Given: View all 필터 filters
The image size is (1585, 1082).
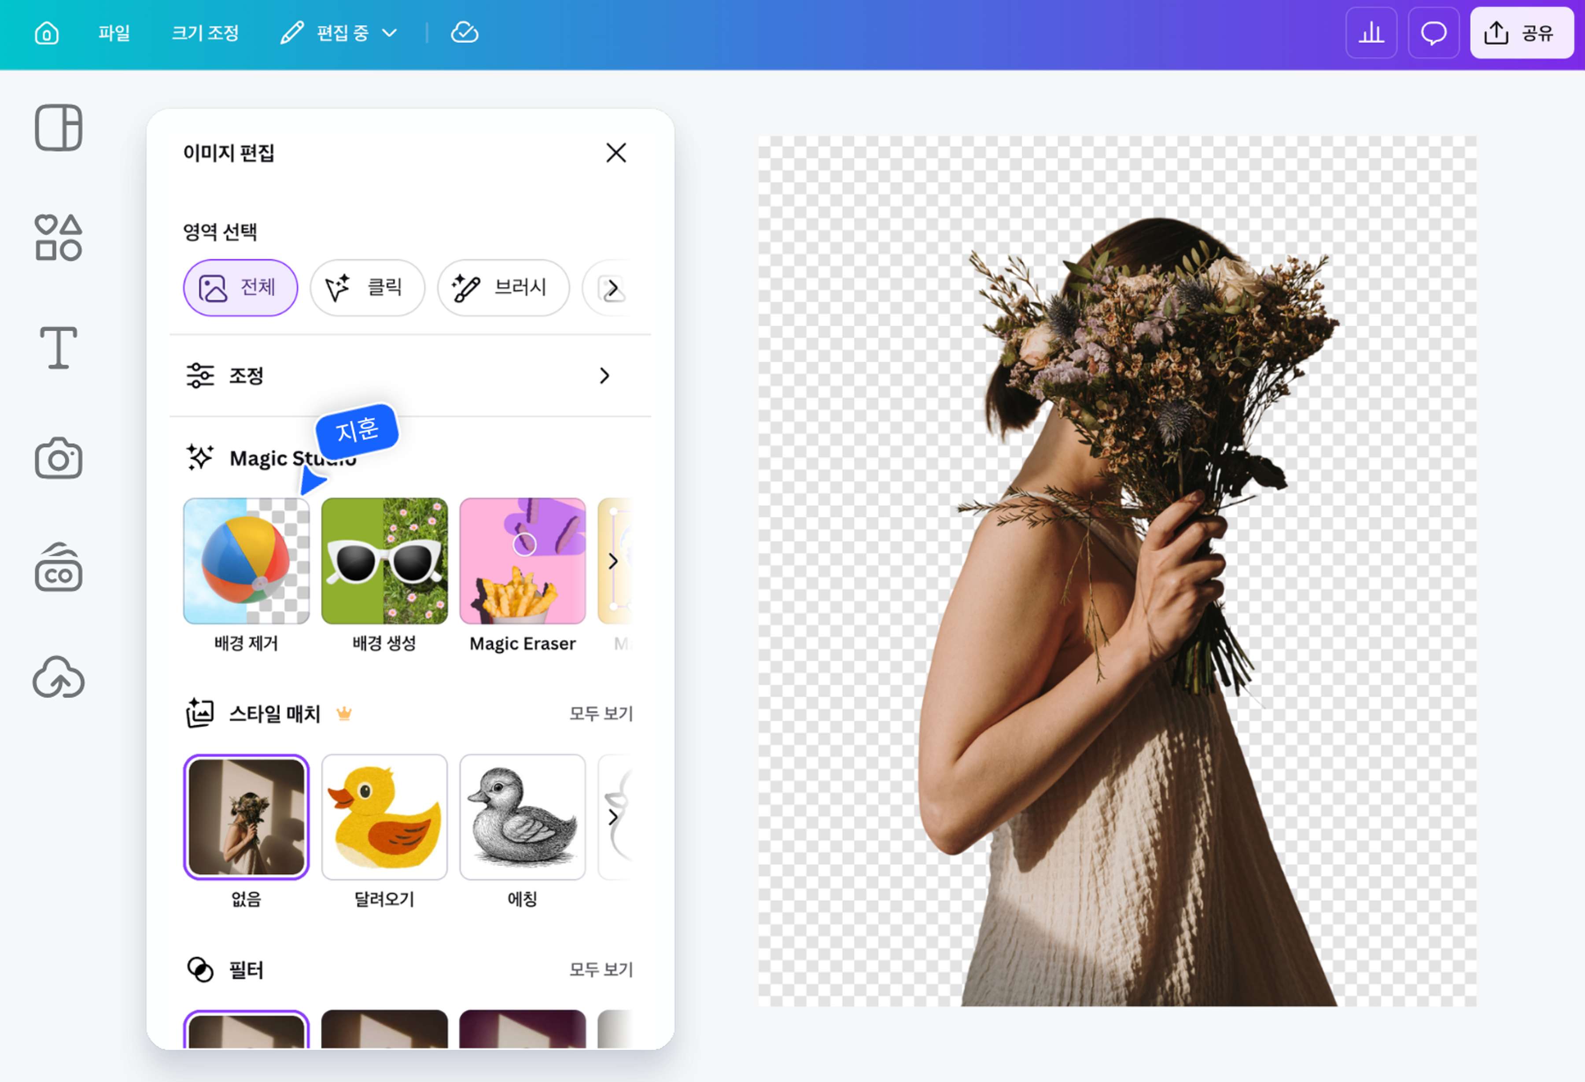Looking at the screenshot, I should click(601, 969).
